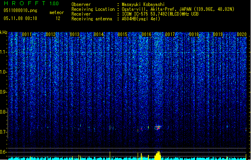Click the 0011 time marker
The image size is (251, 160).
[x=27, y=34]
